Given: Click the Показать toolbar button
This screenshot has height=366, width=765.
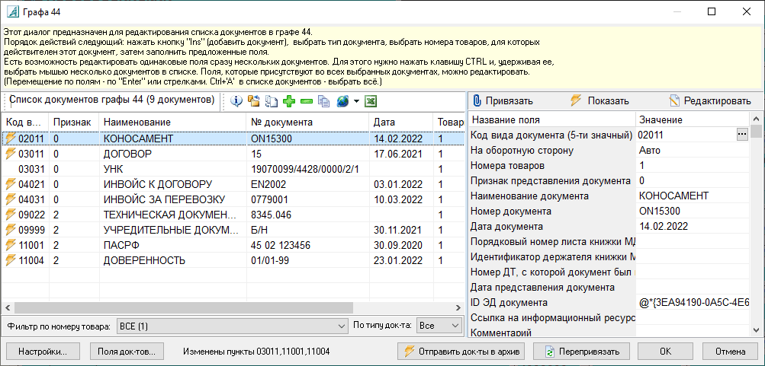Looking at the screenshot, I should click(x=599, y=101).
